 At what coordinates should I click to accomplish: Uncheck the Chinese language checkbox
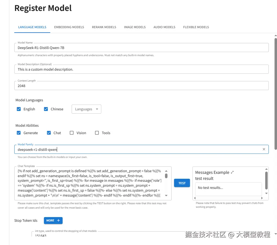click(46, 109)
